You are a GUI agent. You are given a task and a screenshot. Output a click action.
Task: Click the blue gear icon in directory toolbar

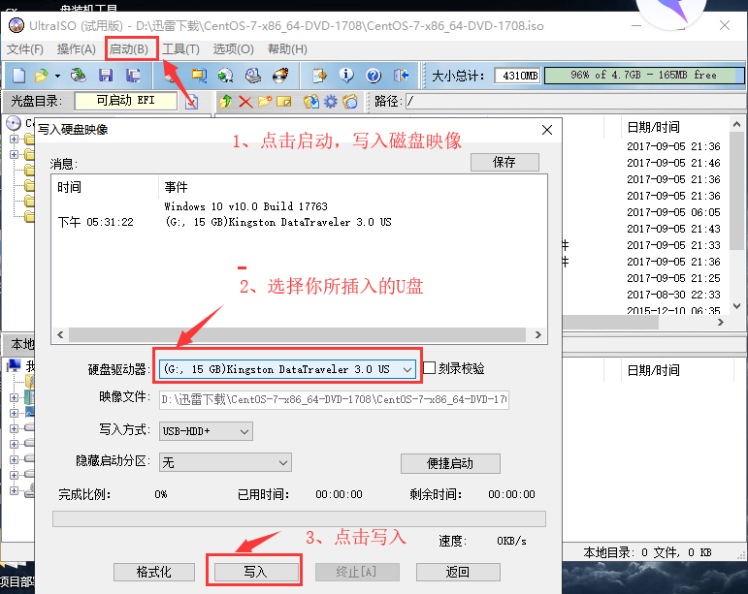pos(331,101)
